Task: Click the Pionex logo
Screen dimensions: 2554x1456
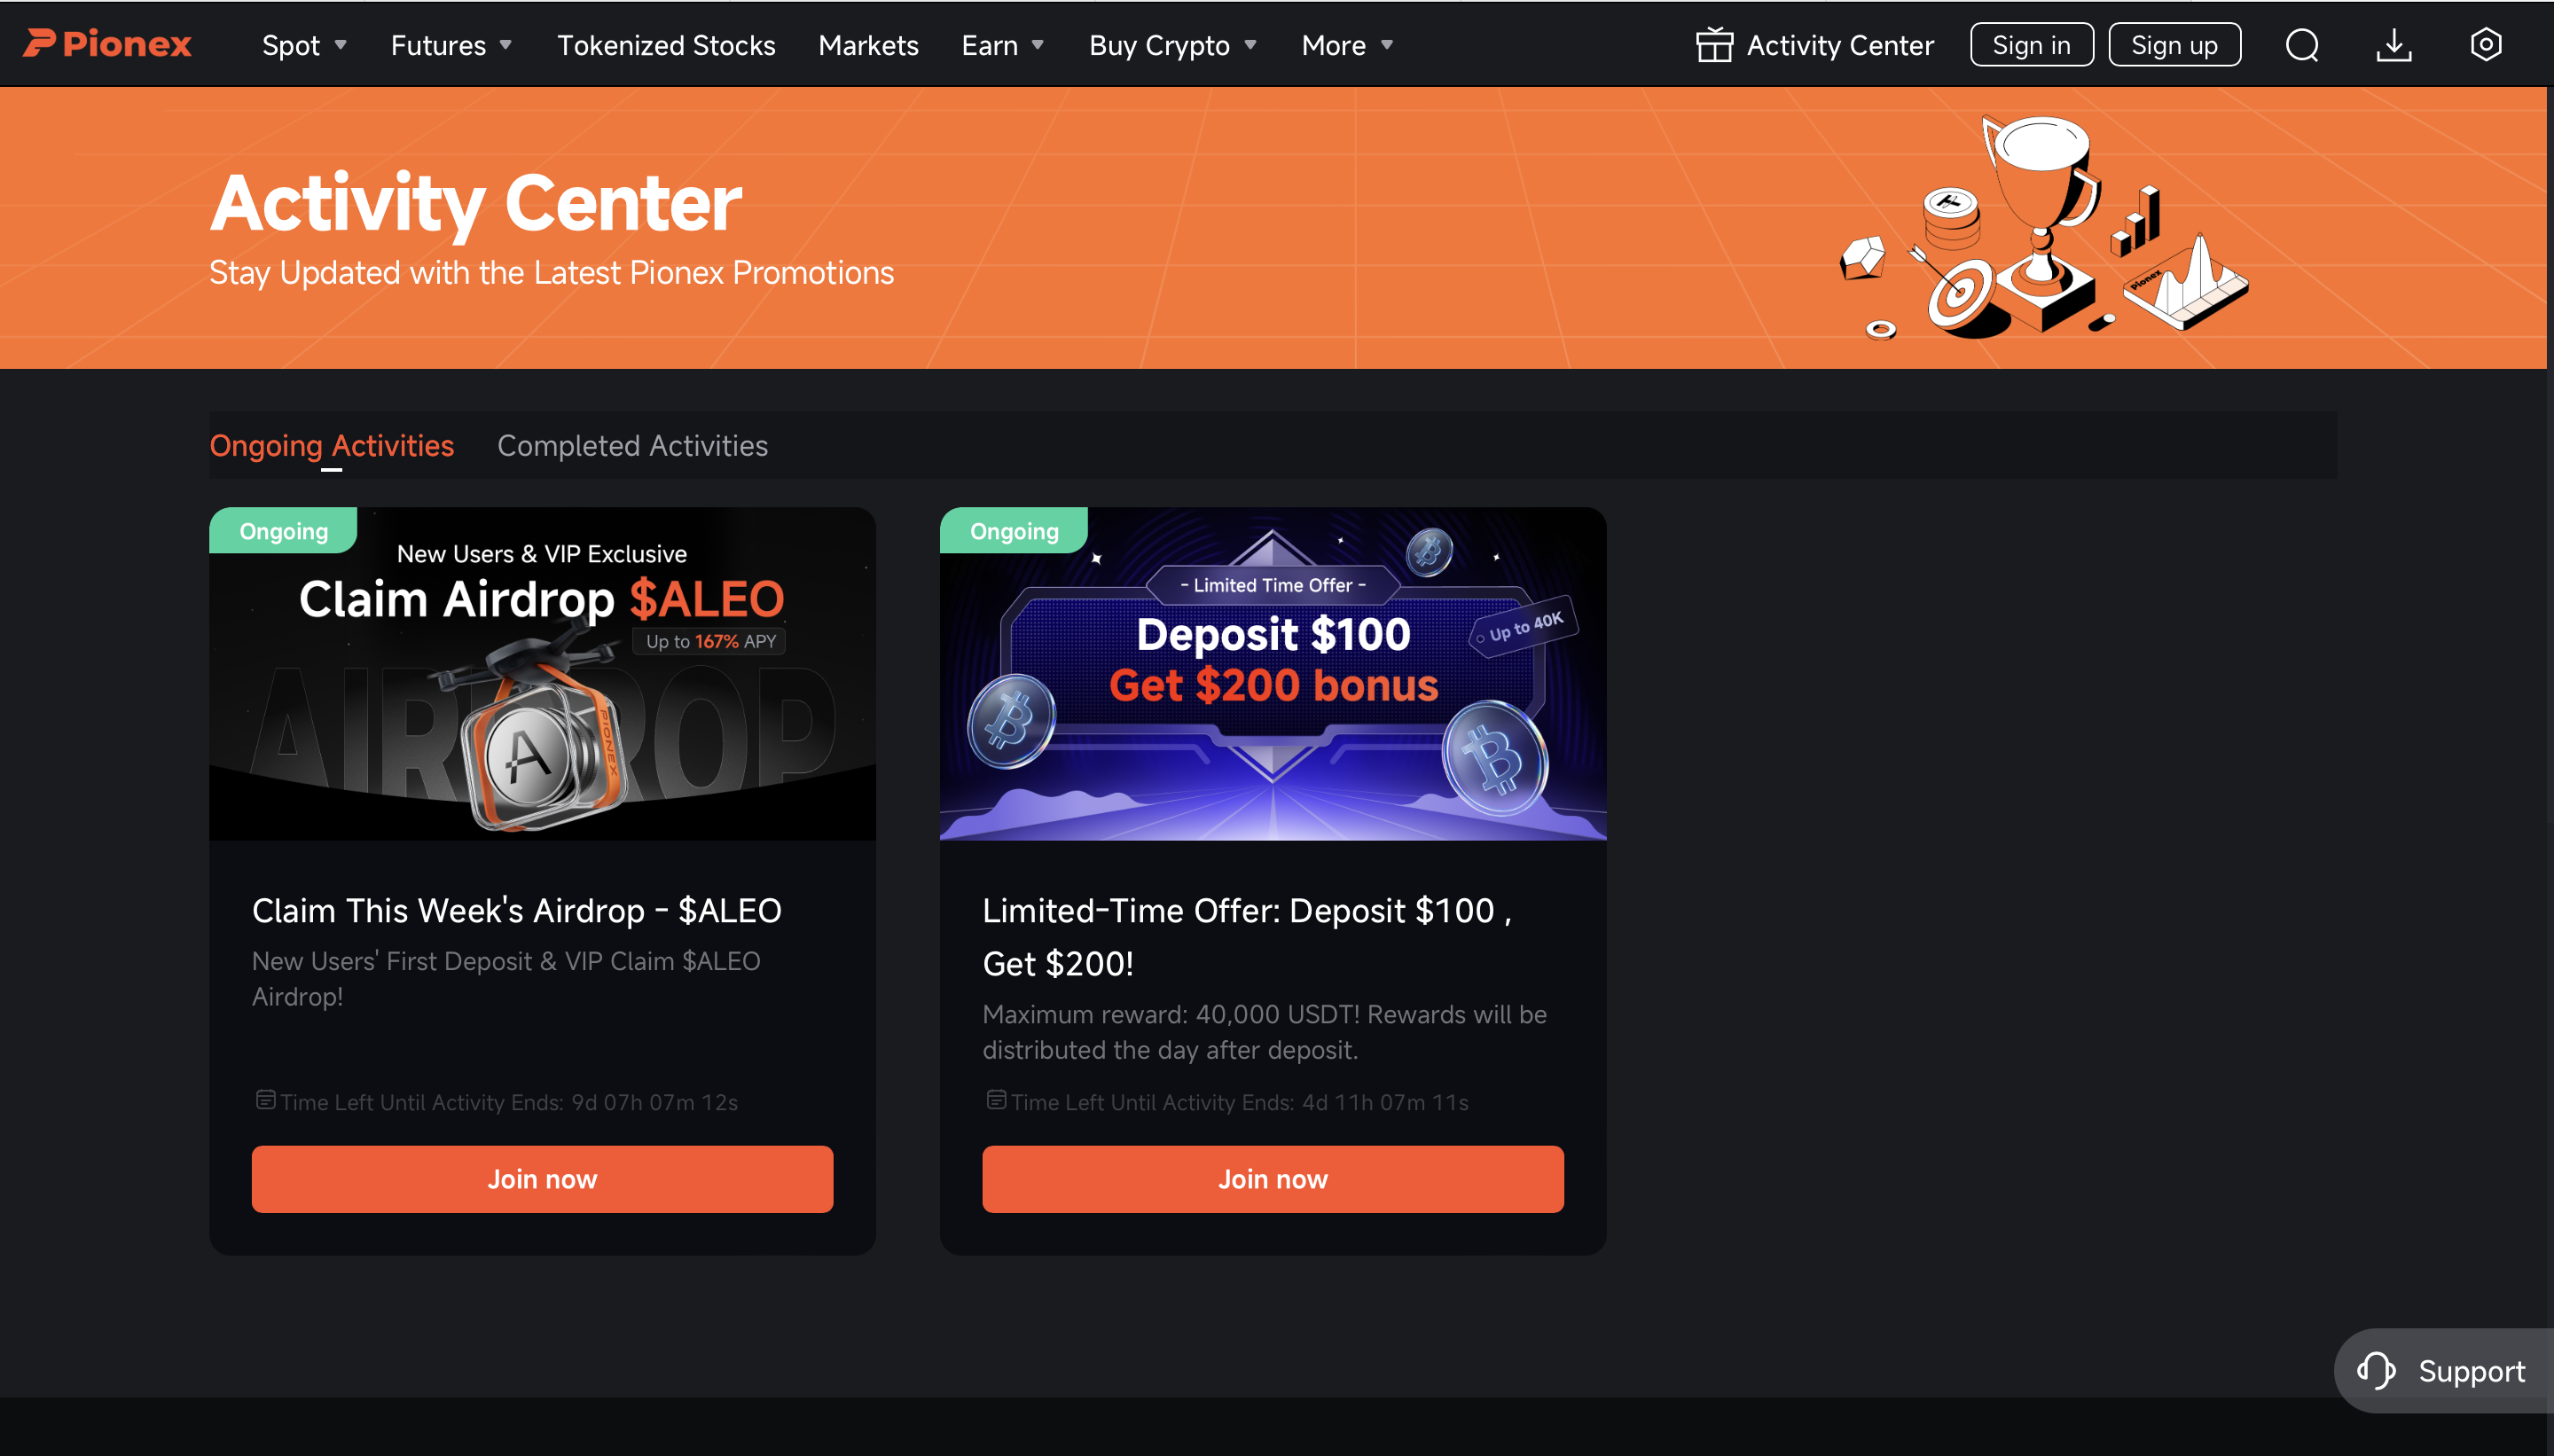Action: click(x=107, y=44)
